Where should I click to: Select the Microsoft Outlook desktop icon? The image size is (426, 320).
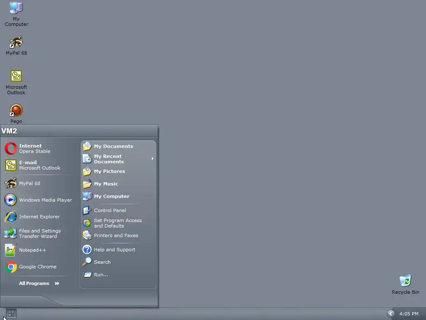16,82
